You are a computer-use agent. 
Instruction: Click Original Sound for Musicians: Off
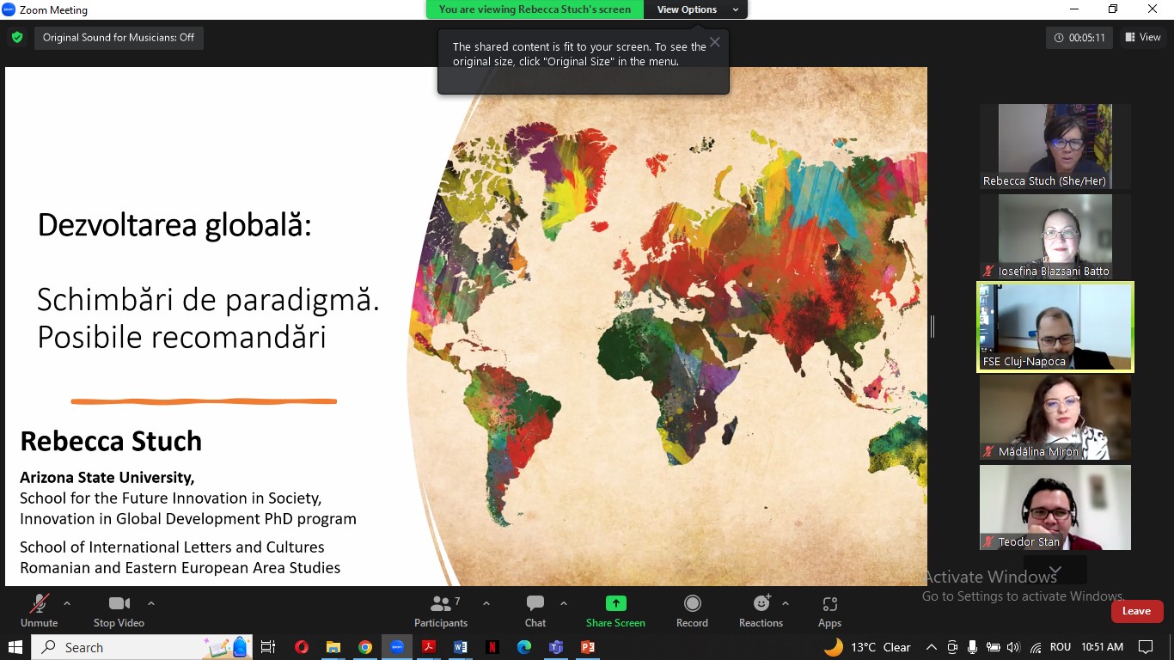(x=119, y=38)
